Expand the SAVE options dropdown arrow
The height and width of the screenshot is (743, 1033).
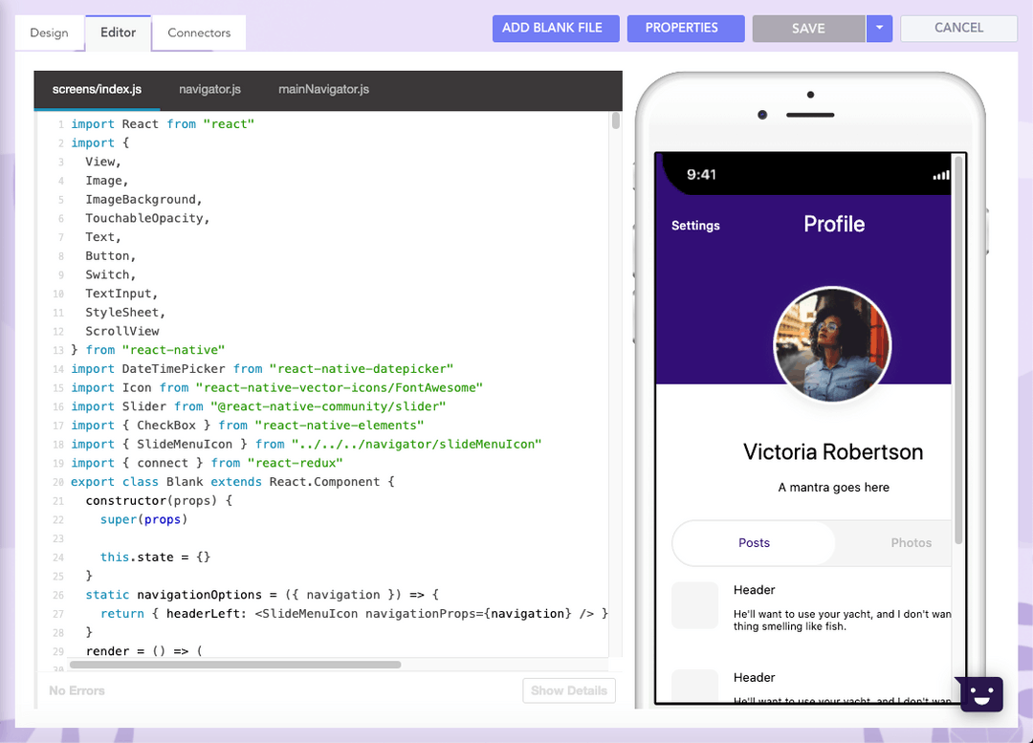pos(879,28)
